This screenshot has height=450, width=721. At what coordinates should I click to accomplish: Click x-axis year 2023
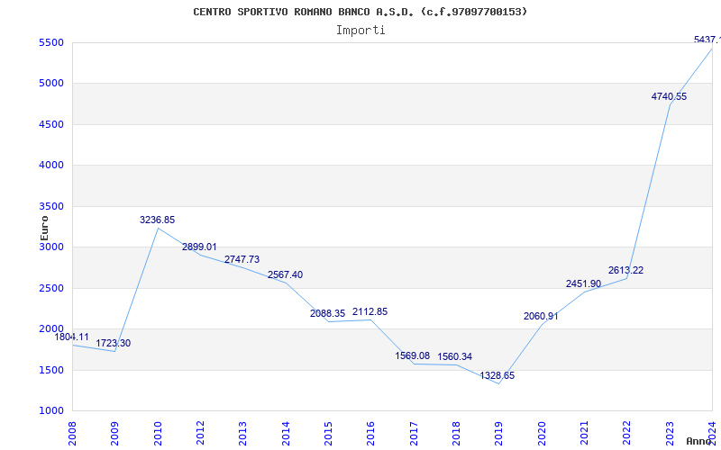coord(670,434)
